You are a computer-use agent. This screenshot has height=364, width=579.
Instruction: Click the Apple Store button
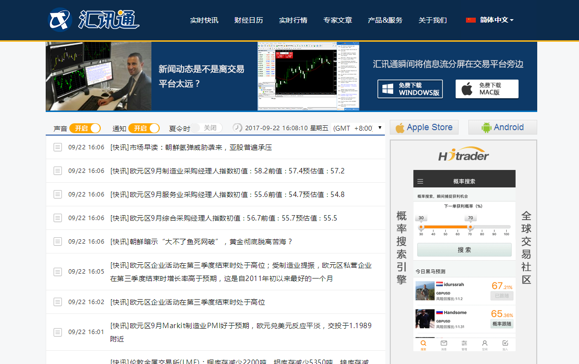pyautogui.click(x=424, y=127)
